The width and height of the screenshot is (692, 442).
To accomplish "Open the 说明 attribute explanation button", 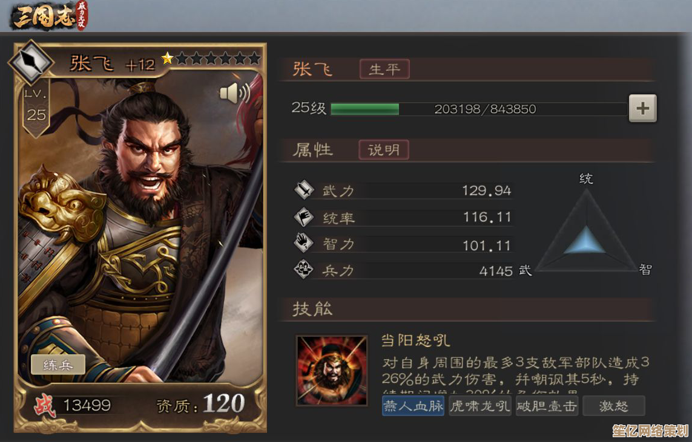I will coord(383,150).
